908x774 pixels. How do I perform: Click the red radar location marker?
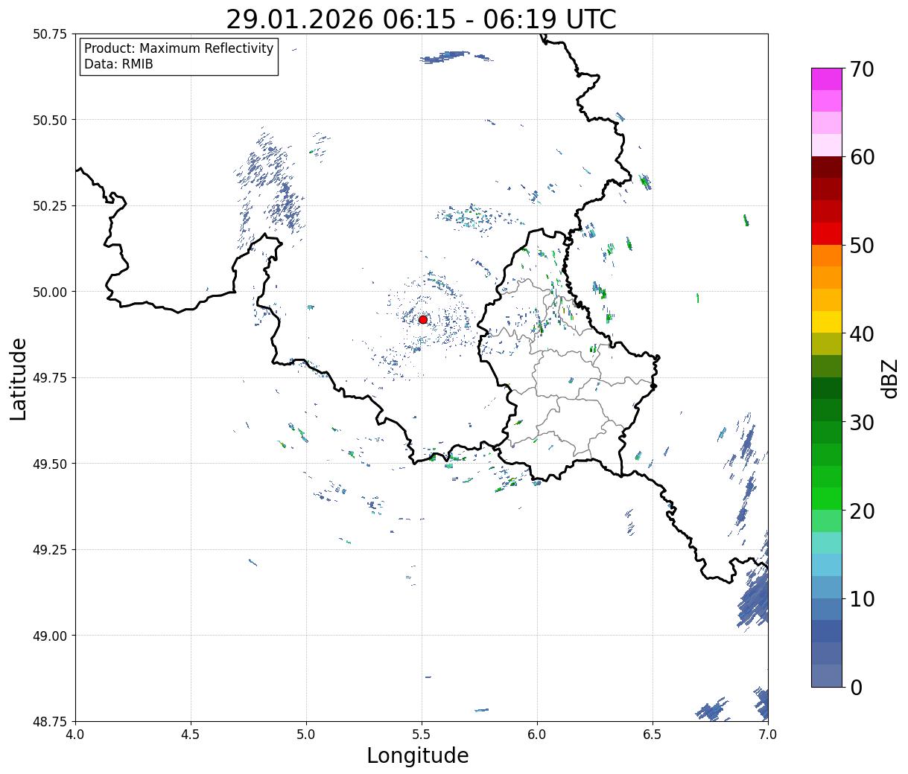(423, 319)
